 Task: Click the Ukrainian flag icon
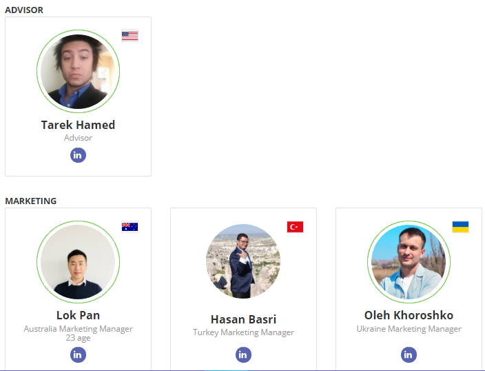click(x=460, y=227)
